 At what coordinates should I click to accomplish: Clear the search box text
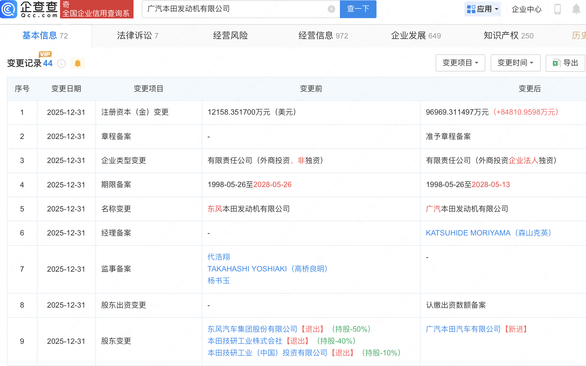click(x=331, y=9)
